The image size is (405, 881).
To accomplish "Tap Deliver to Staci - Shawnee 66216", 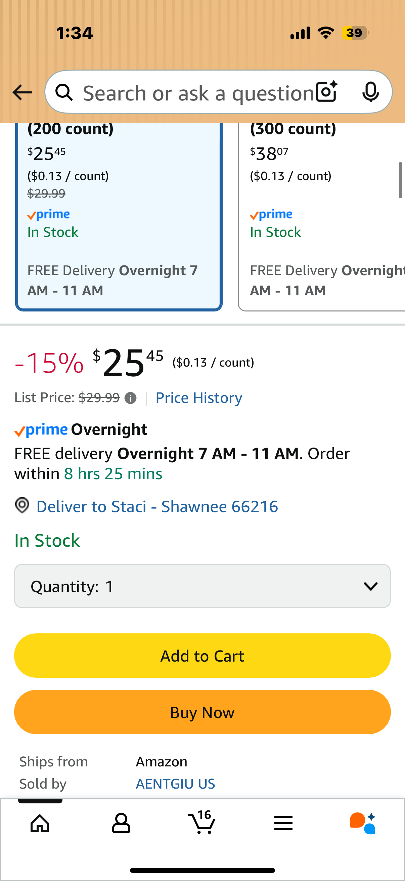I will coord(157,506).
